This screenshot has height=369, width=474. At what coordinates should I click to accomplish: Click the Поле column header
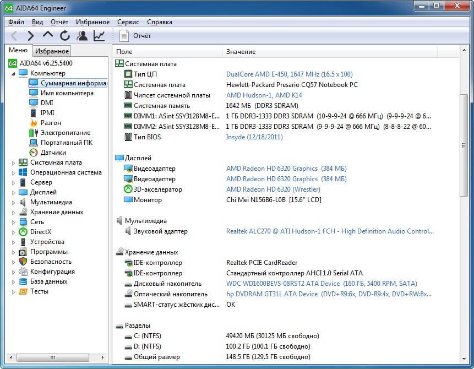pyautogui.click(x=168, y=52)
